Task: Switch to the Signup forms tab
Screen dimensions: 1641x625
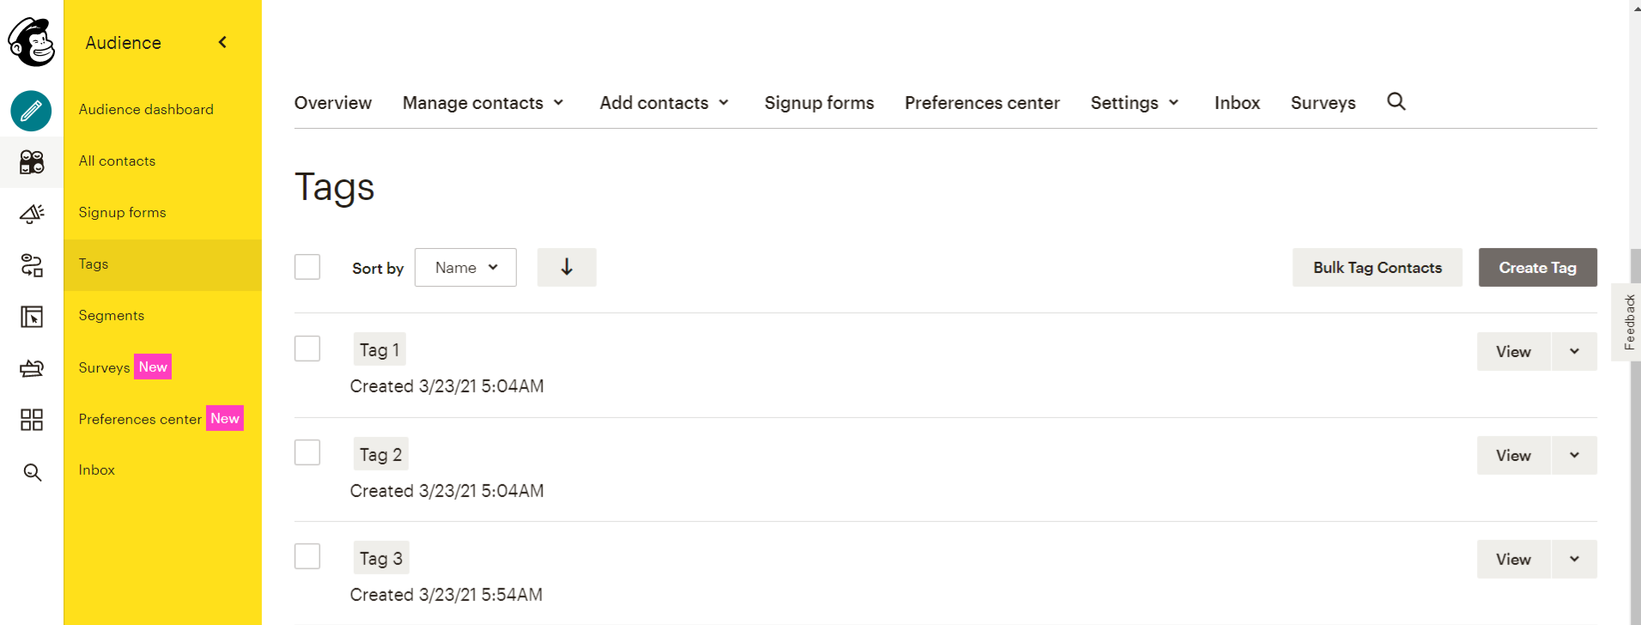Action: [x=818, y=102]
